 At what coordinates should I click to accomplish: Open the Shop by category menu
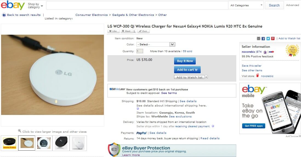pos(35,6)
